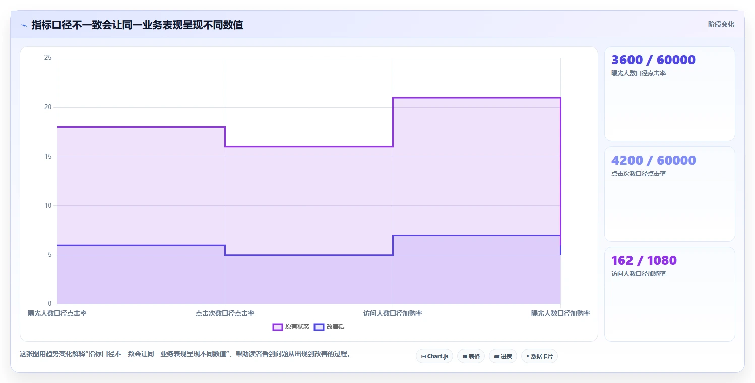This screenshot has width=755, height=383.
Task: Open the 4200 / 60000 data card
Action: click(x=670, y=194)
